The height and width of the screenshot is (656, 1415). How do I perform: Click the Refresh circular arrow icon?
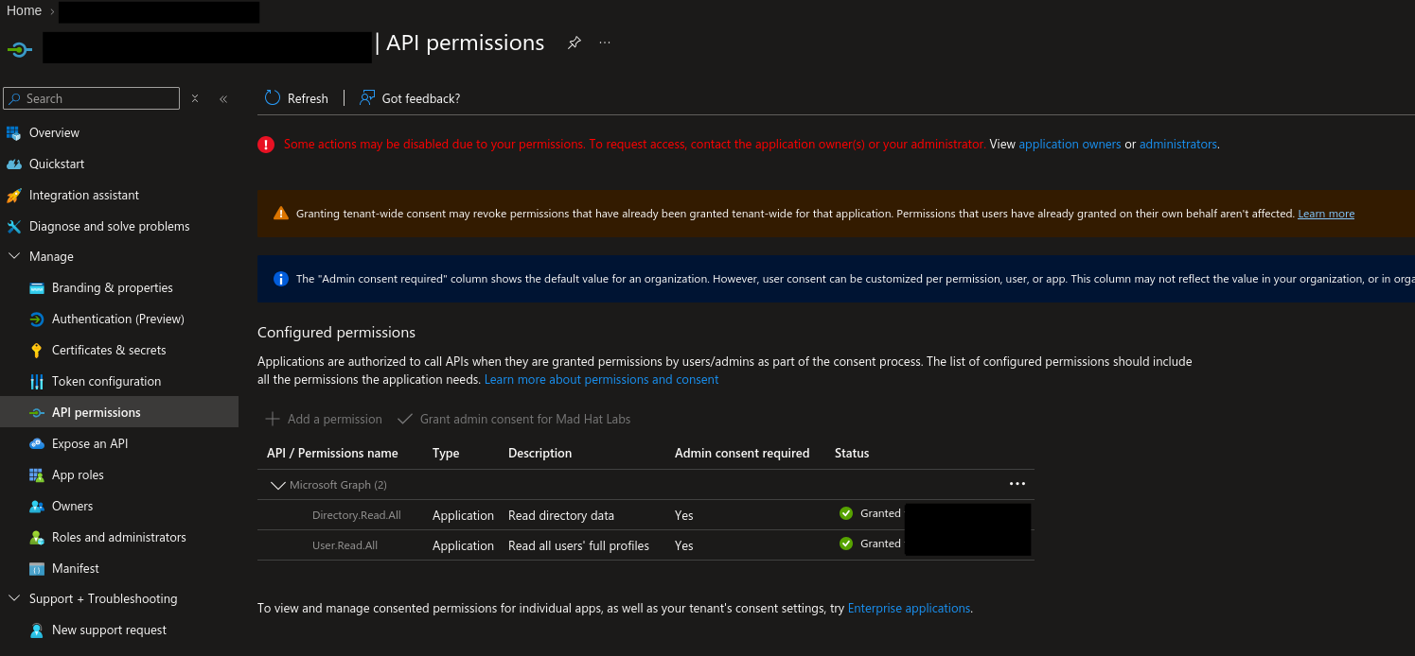(273, 97)
